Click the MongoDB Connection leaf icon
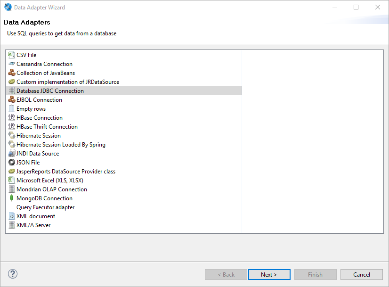 pos(12,198)
